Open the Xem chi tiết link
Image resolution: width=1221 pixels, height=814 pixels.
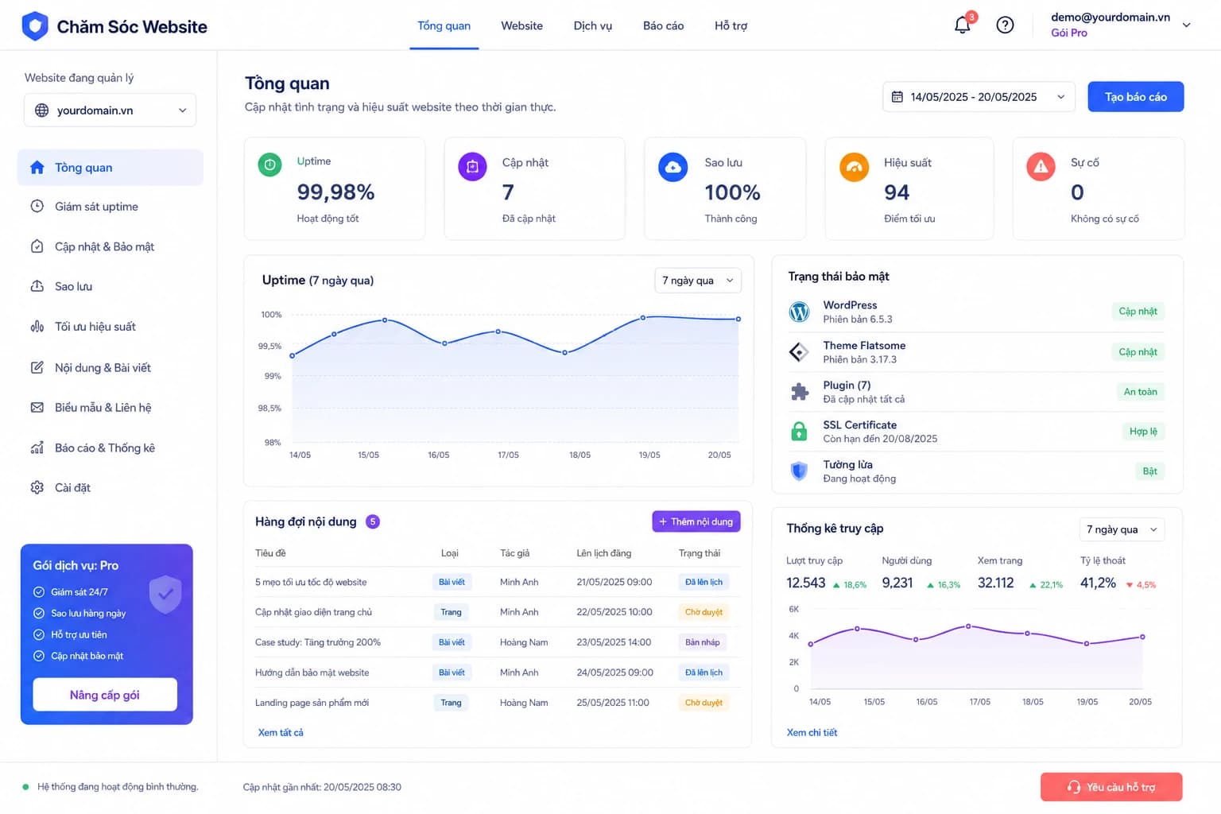pos(812,733)
